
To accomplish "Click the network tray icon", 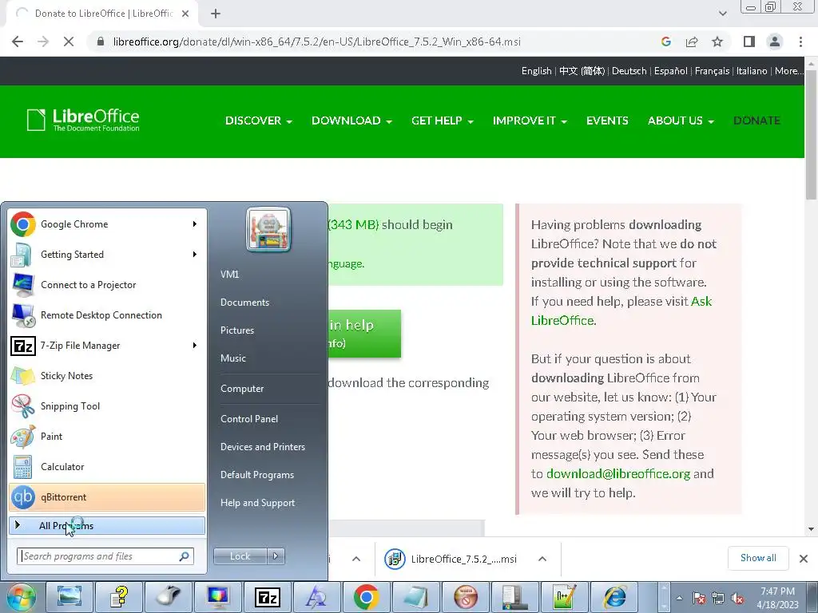I will pyautogui.click(x=718, y=599).
